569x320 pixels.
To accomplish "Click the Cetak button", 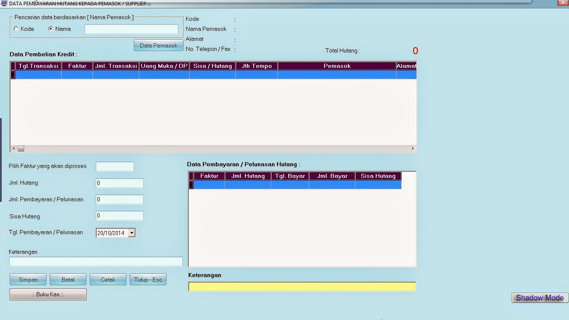I will tap(107, 279).
